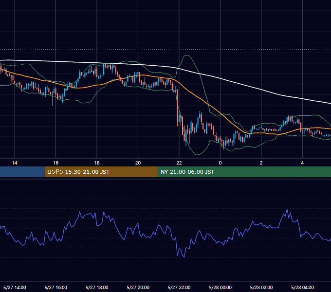Click the 22 hour axis label

click(x=179, y=163)
